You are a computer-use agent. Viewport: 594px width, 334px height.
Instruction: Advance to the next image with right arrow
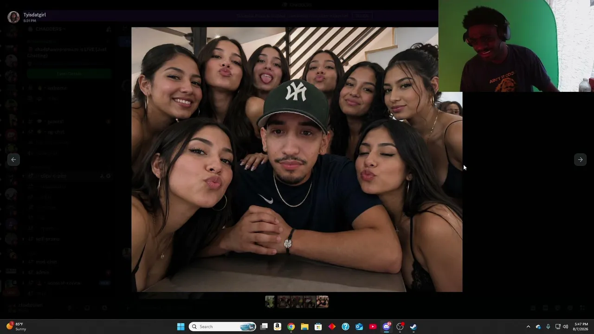coord(580,160)
